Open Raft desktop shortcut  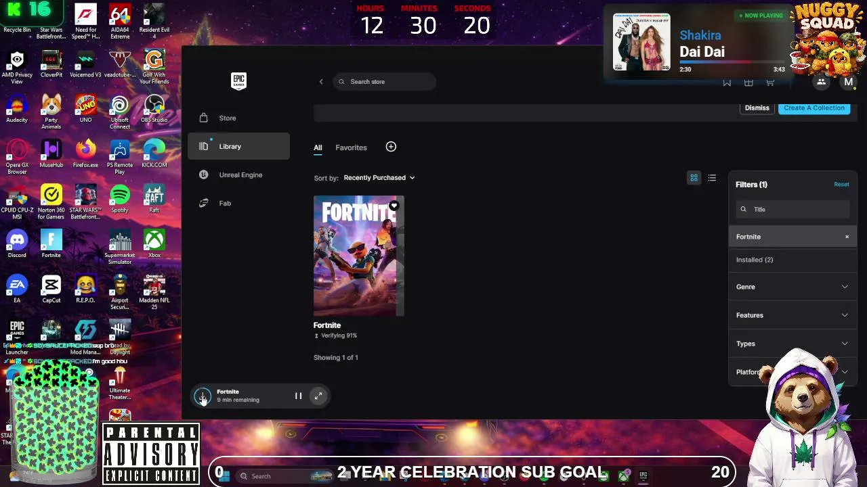(x=154, y=200)
